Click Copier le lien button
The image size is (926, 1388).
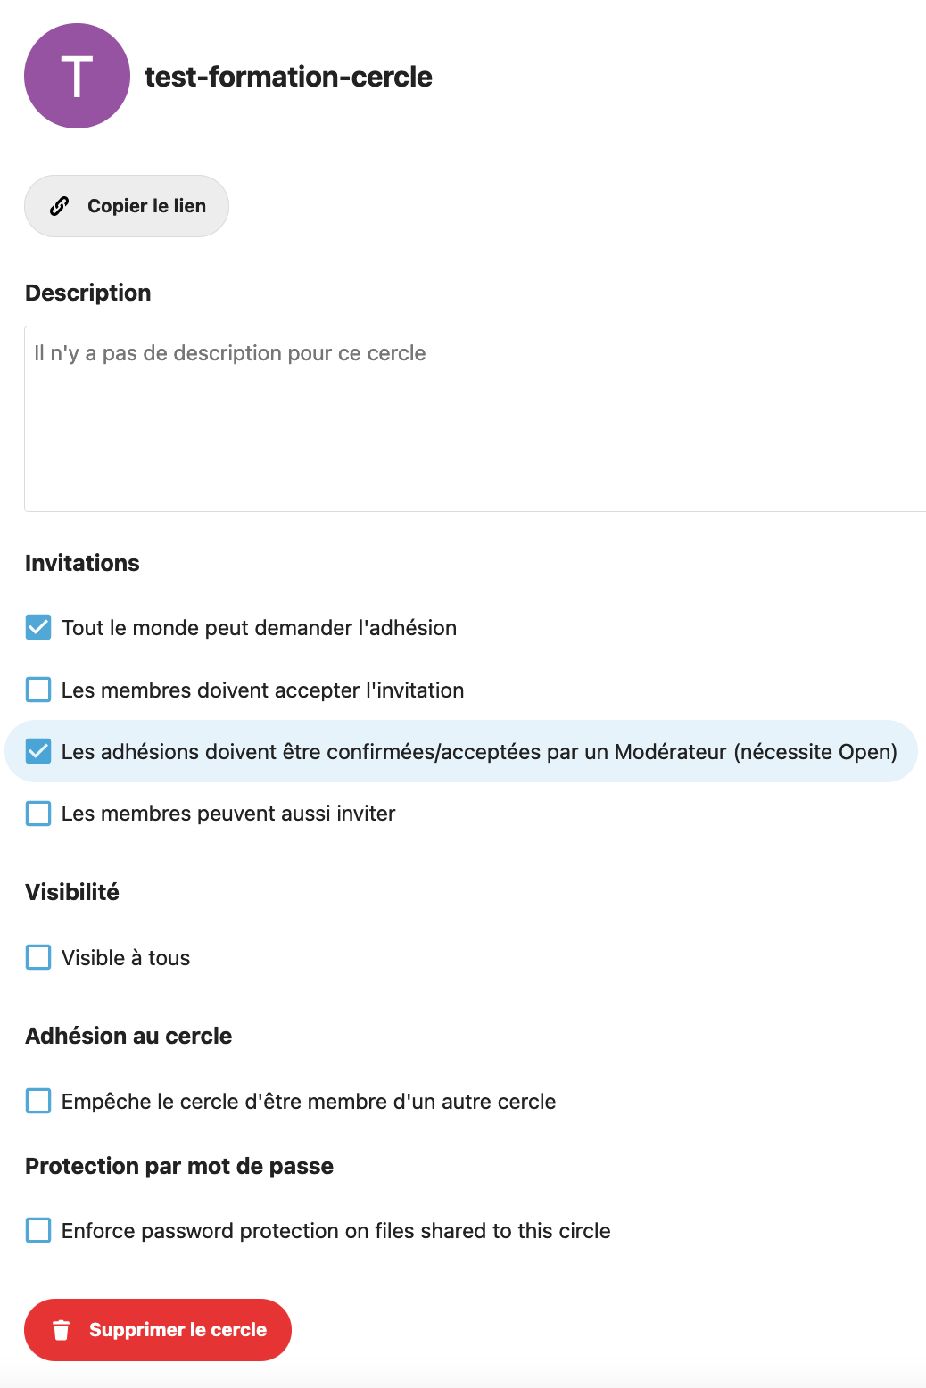point(127,206)
